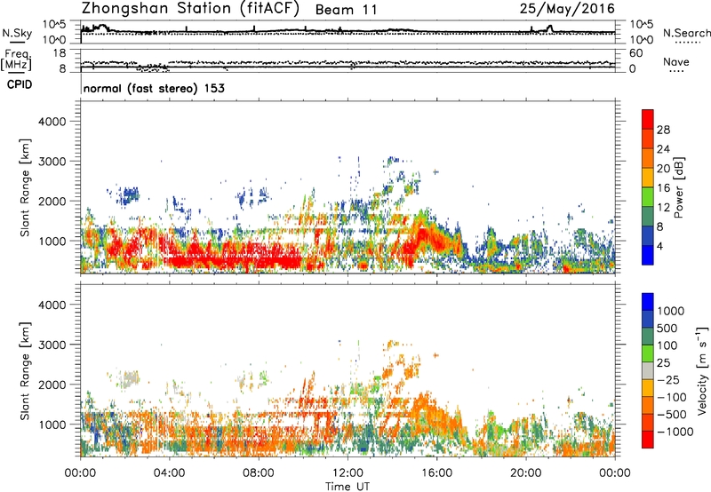
Task: Click the Zhongshan Station (fitACF) title
Action: point(190,8)
